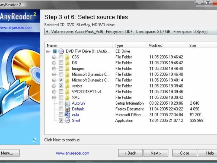Click the XML folder icon

tap(67, 98)
